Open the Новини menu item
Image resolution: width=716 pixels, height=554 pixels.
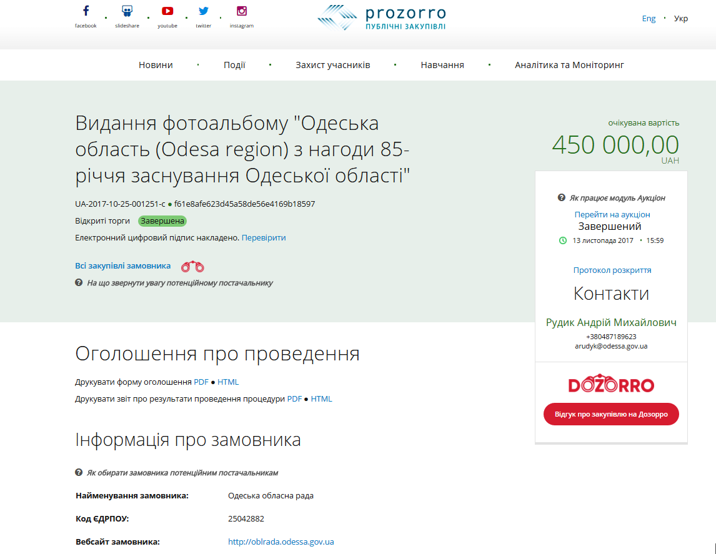click(x=156, y=65)
